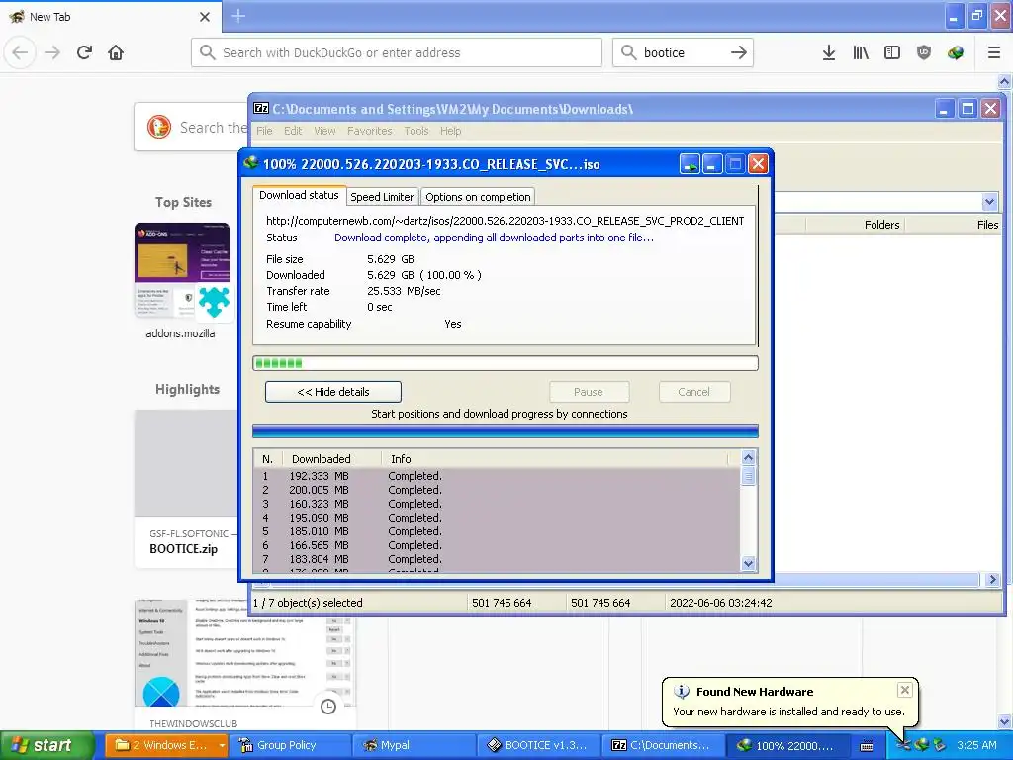The width and height of the screenshot is (1013, 760).
Task: Switch to the Mypal taskbar button
Action: point(414,746)
